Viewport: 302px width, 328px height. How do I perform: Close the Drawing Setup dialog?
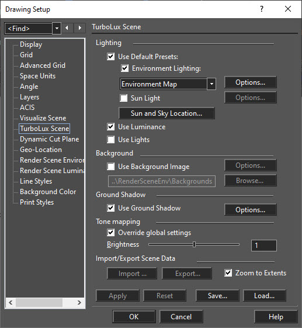288,9
